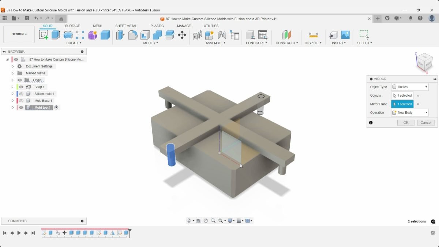
Task: Switch to the Utilities tab
Action: (x=211, y=26)
